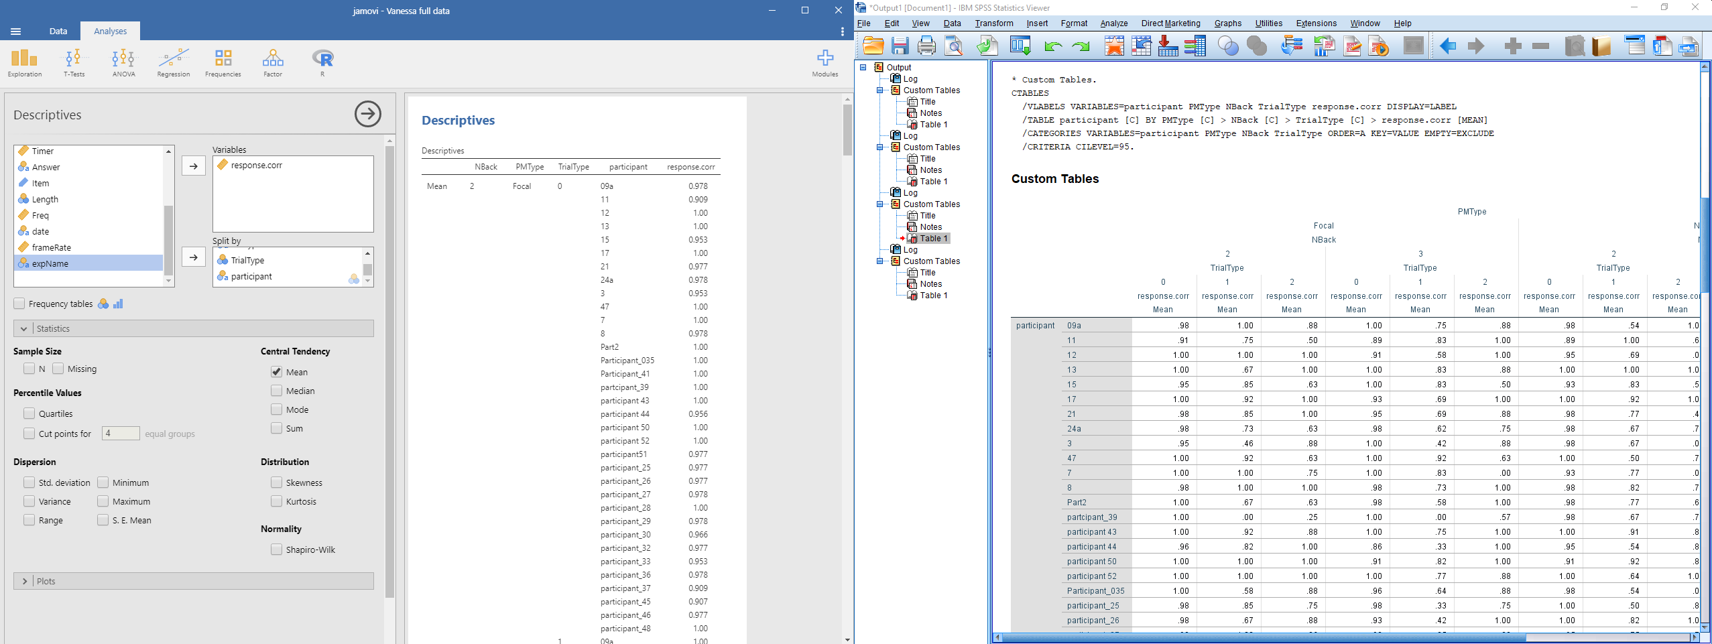Viewport: 1712px width, 644px height.
Task: Collapse the second Custom Tables node
Action: point(880,147)
